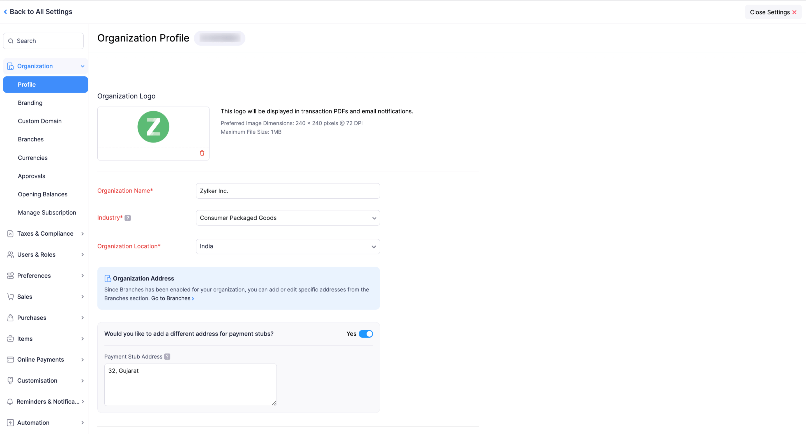Click the Automation lightning icon in sidebar

click(10, 423)
